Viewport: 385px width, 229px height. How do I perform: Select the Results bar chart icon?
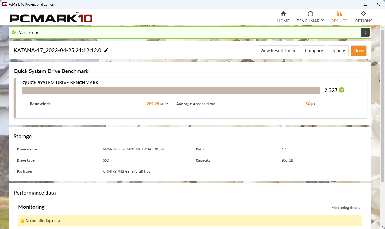(x=339, y=14)
